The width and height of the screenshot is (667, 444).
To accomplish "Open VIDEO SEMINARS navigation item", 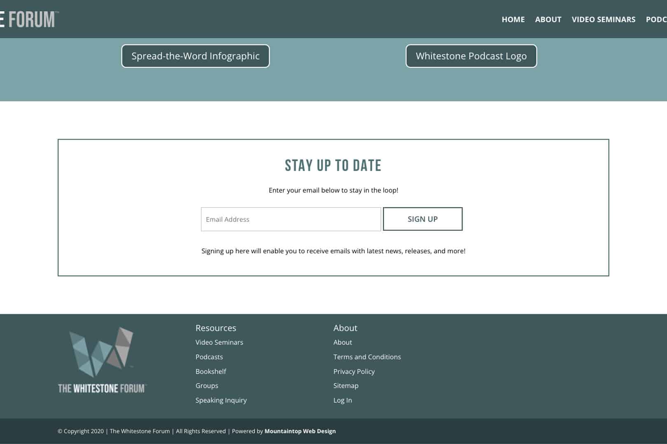I will 603,19.
